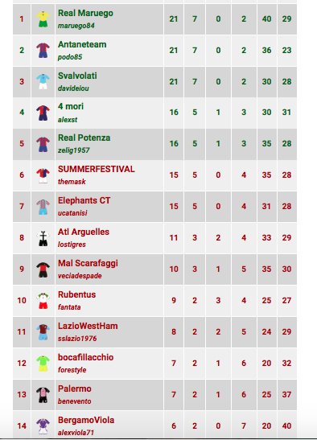The height and width of the screenshot is (440, 317).
Task: Click Elephants CT striped jersey icon
Action: pos(43,207)
